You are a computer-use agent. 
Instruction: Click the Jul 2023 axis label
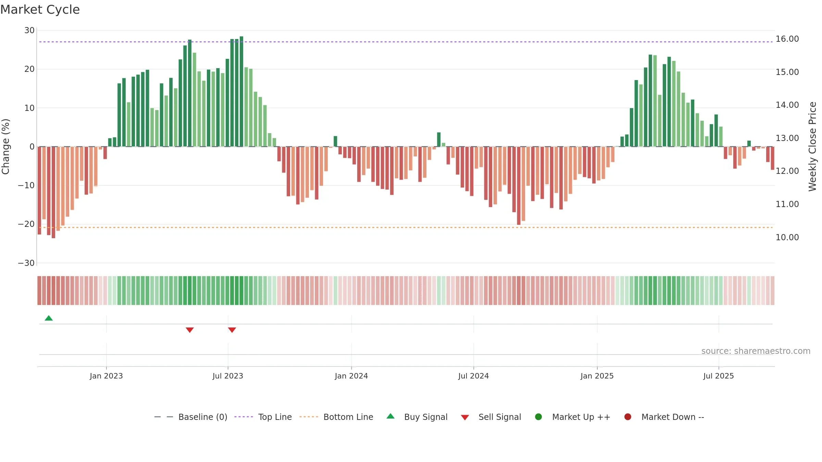228,376
